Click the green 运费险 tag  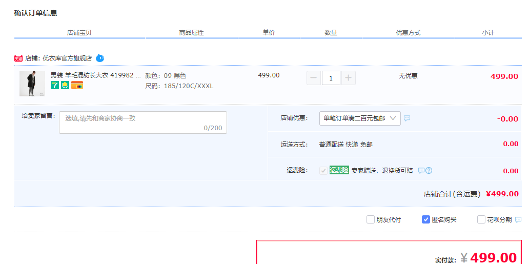(339, 170)
